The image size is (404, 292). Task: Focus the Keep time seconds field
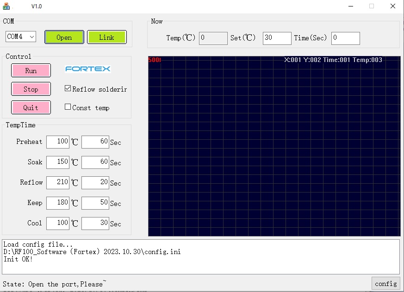tap(95, 203)
